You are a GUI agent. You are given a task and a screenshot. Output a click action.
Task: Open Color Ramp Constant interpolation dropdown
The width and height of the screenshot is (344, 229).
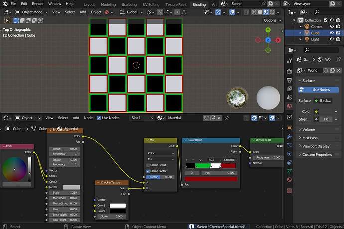coord(230,160)
